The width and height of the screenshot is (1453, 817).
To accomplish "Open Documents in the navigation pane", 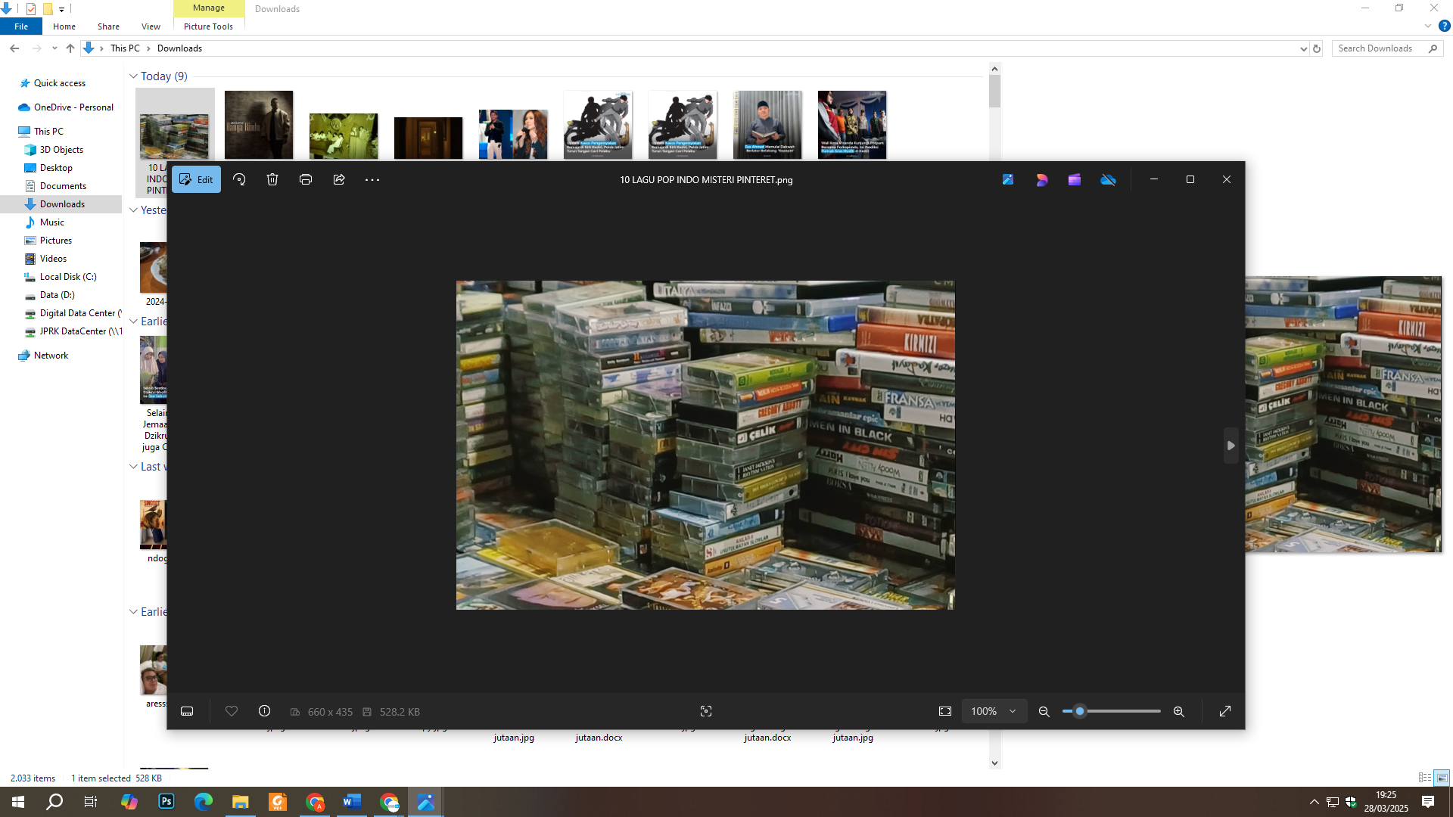I will tap(63, 186).
